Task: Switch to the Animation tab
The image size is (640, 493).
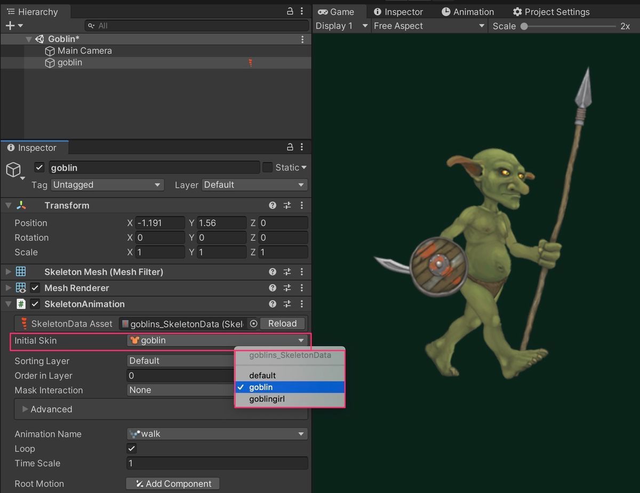Action: pyautogui.click(x=468, y=11)
